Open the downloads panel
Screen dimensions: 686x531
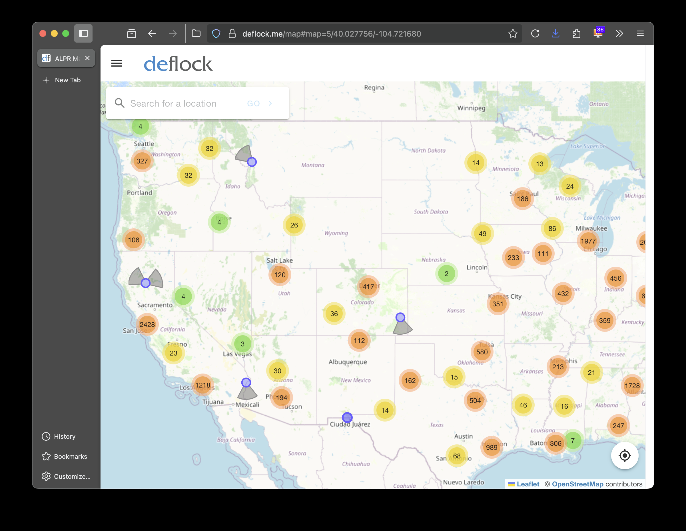click(556, 34)
